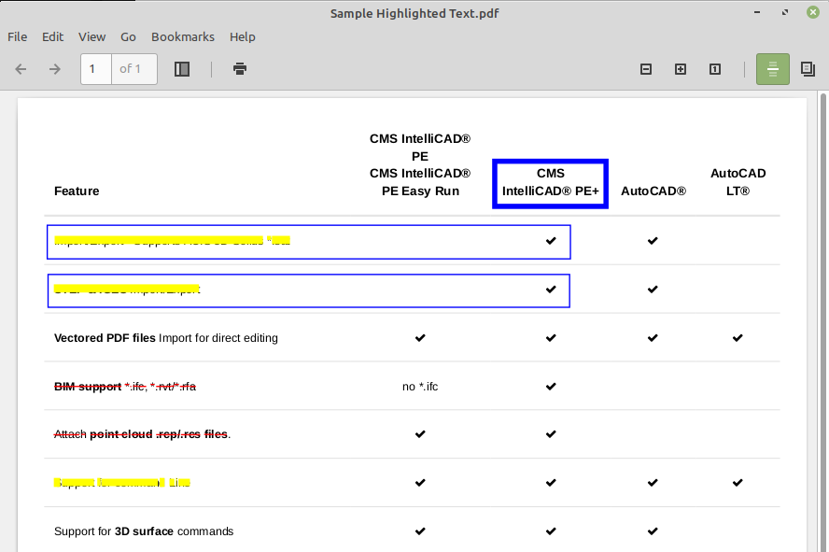Go to the previous page arrow
This screenshot has height=552, width=829.
[21, 69]
